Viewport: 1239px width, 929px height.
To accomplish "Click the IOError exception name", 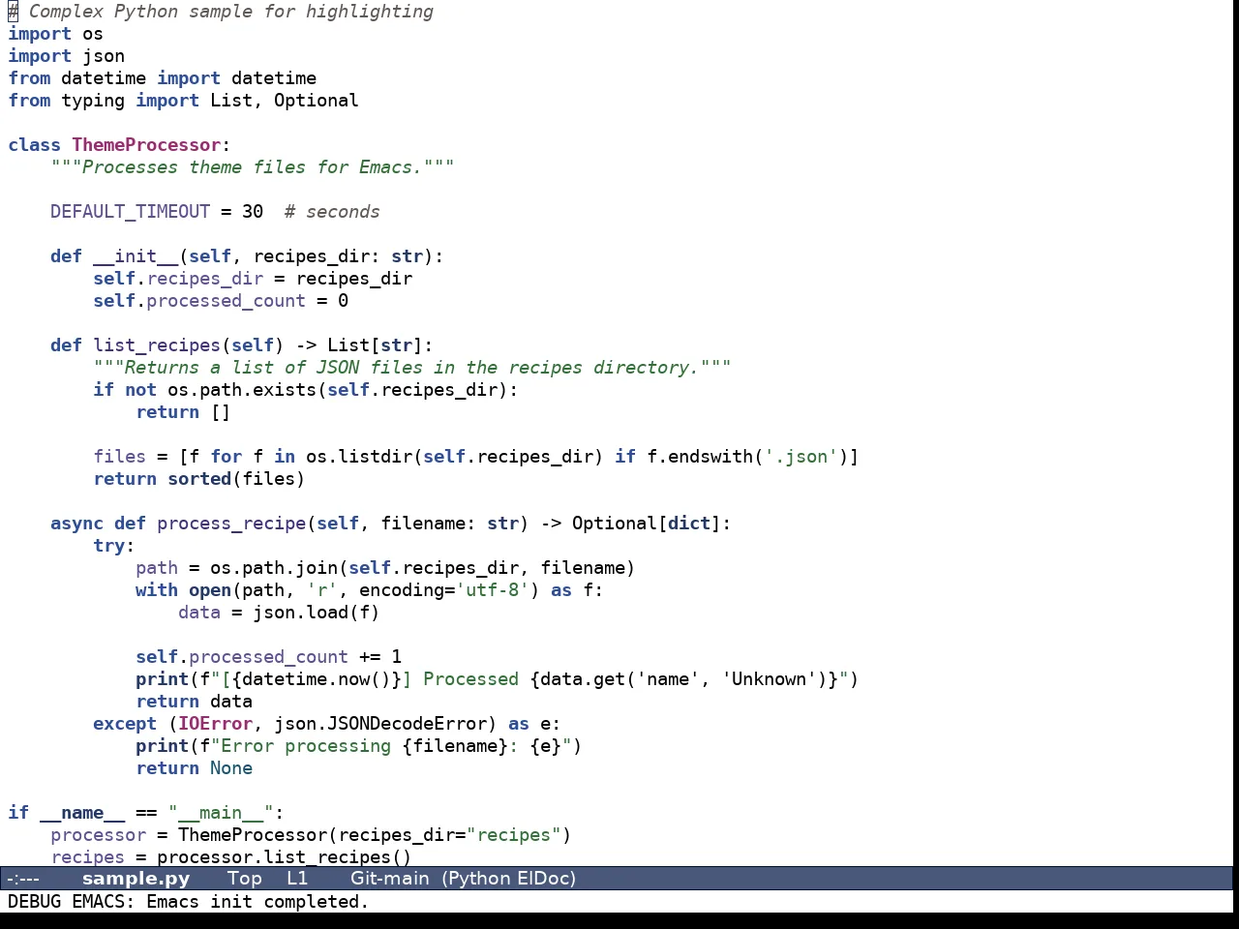I will 215,724.
